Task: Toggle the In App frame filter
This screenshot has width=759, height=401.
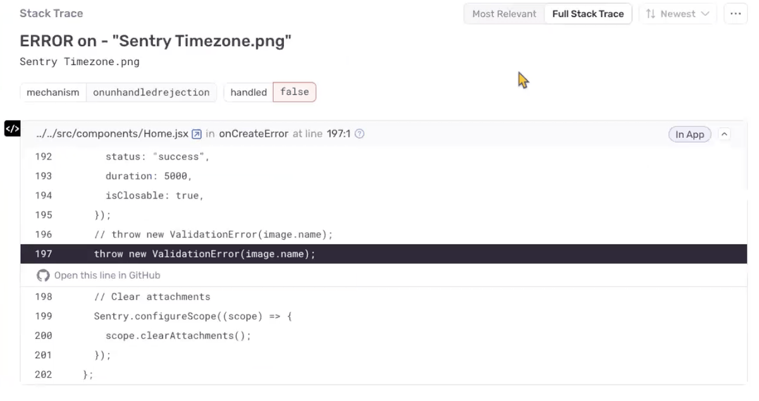Action: click(689, 134)
